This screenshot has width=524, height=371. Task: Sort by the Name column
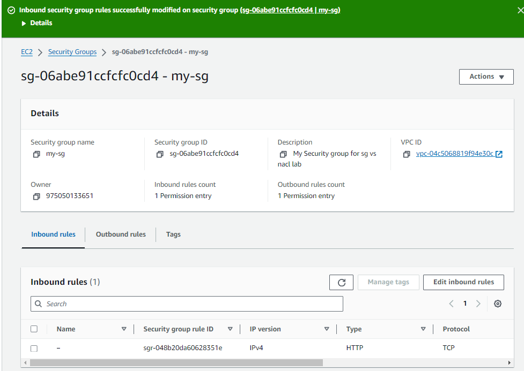click(124, 329)
